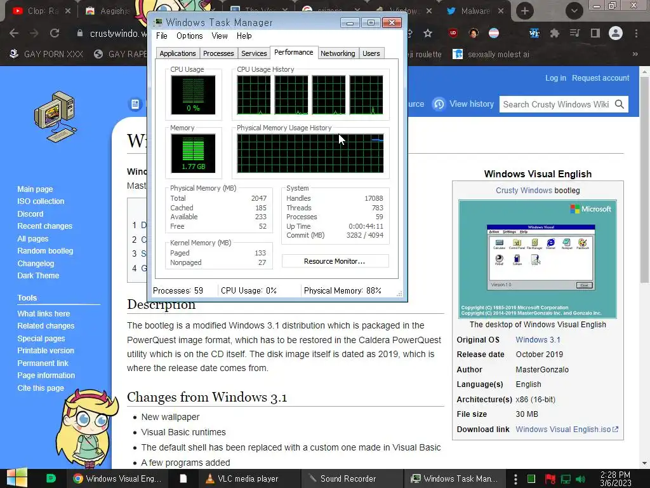
Task: Open the Help menu in Task Manager
Action: point(244,36)
